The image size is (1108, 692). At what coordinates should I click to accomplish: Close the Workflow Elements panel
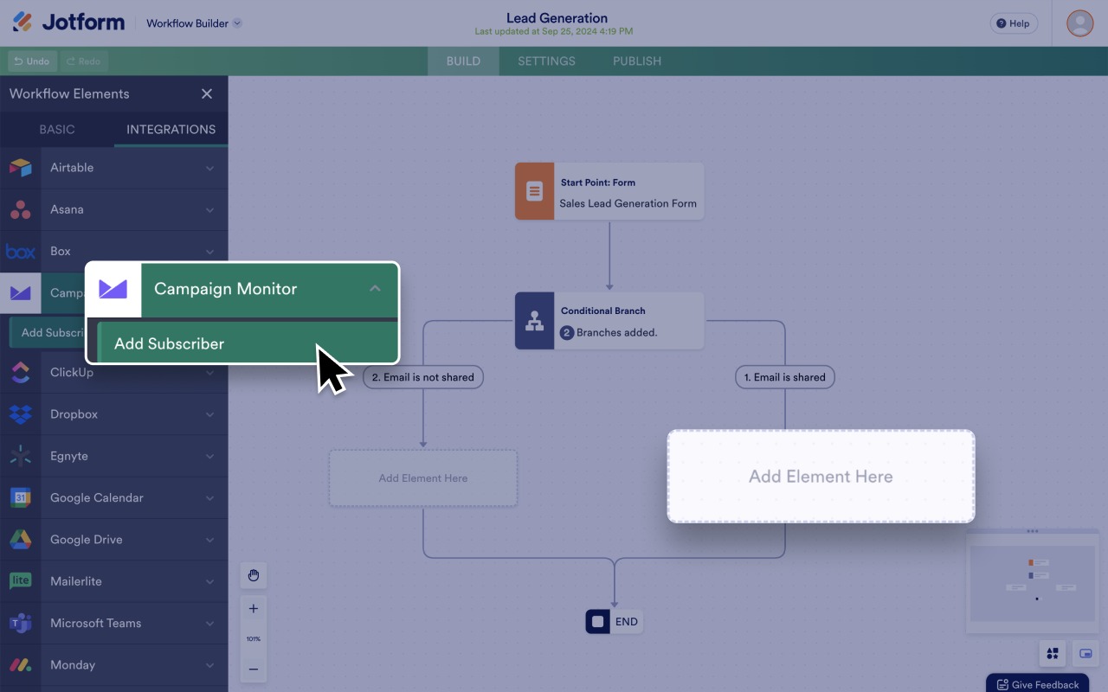pyautogui.click(x=207, y=93)
